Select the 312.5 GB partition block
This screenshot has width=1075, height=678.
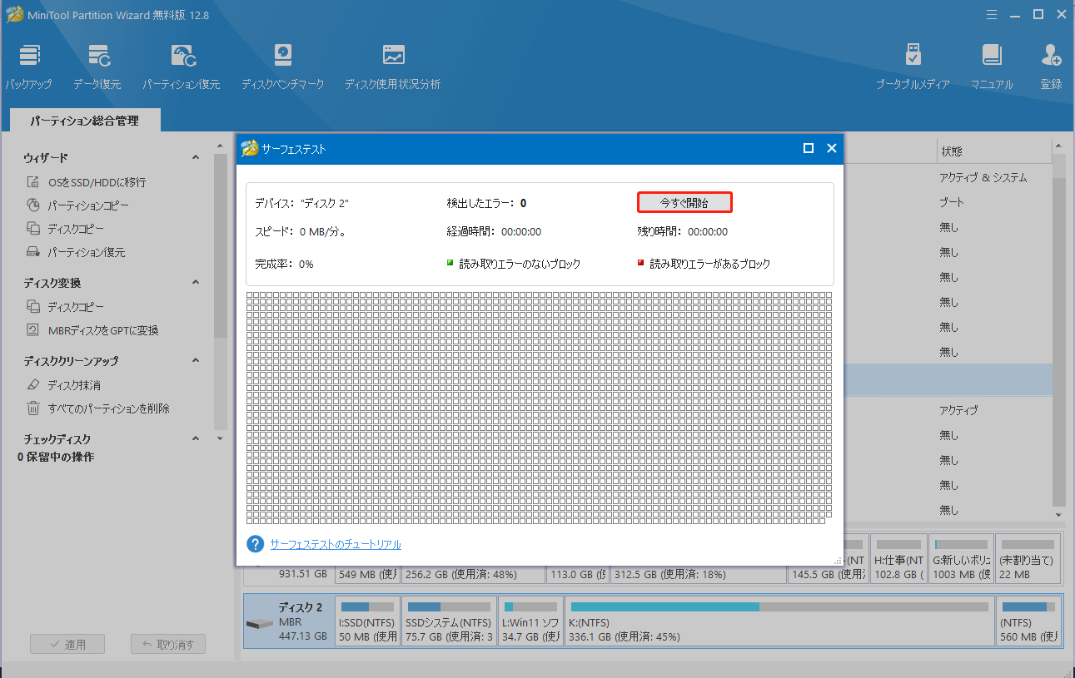[x=698, y=574]
